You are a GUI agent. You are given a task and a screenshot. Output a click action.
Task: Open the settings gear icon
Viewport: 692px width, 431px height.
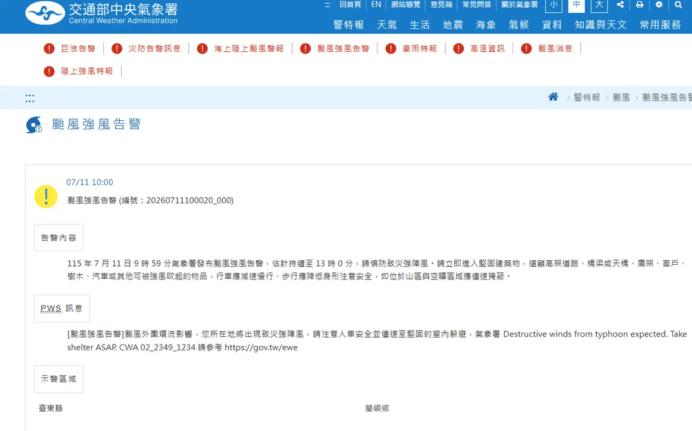pyautogui.click(x=659, y=5)
